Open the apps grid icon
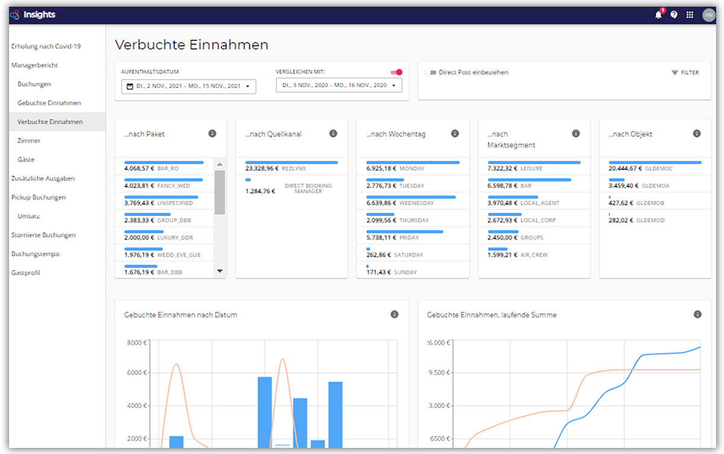Image resolution: width=724 pixels, height=454 pixels. [690, 15]
